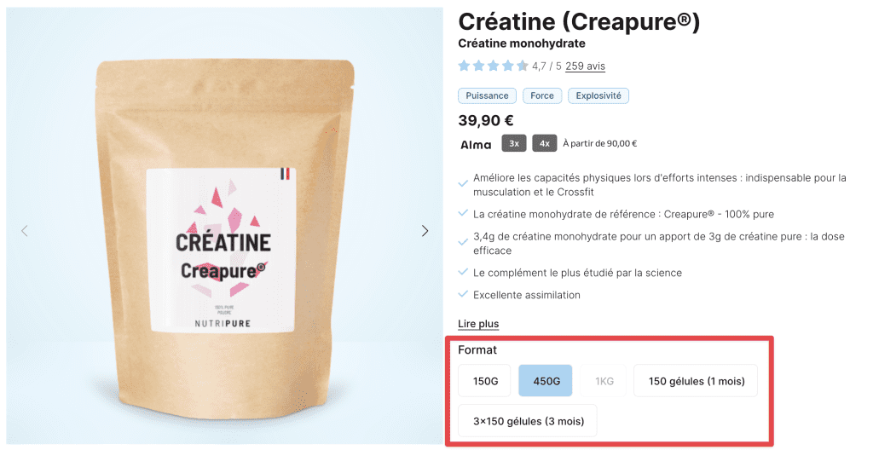Click the checkmark beside Excellente assimilation

pos(463,294)
